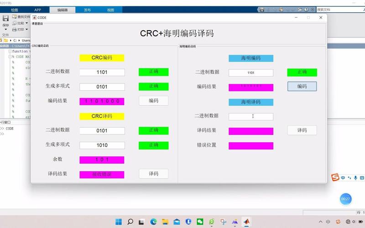
Task: Click the switch windows icon in the quick access bar
Action: coord(300,10)
